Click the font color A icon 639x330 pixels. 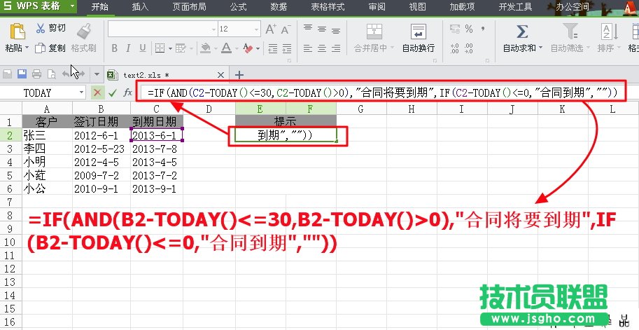(226, 48)
